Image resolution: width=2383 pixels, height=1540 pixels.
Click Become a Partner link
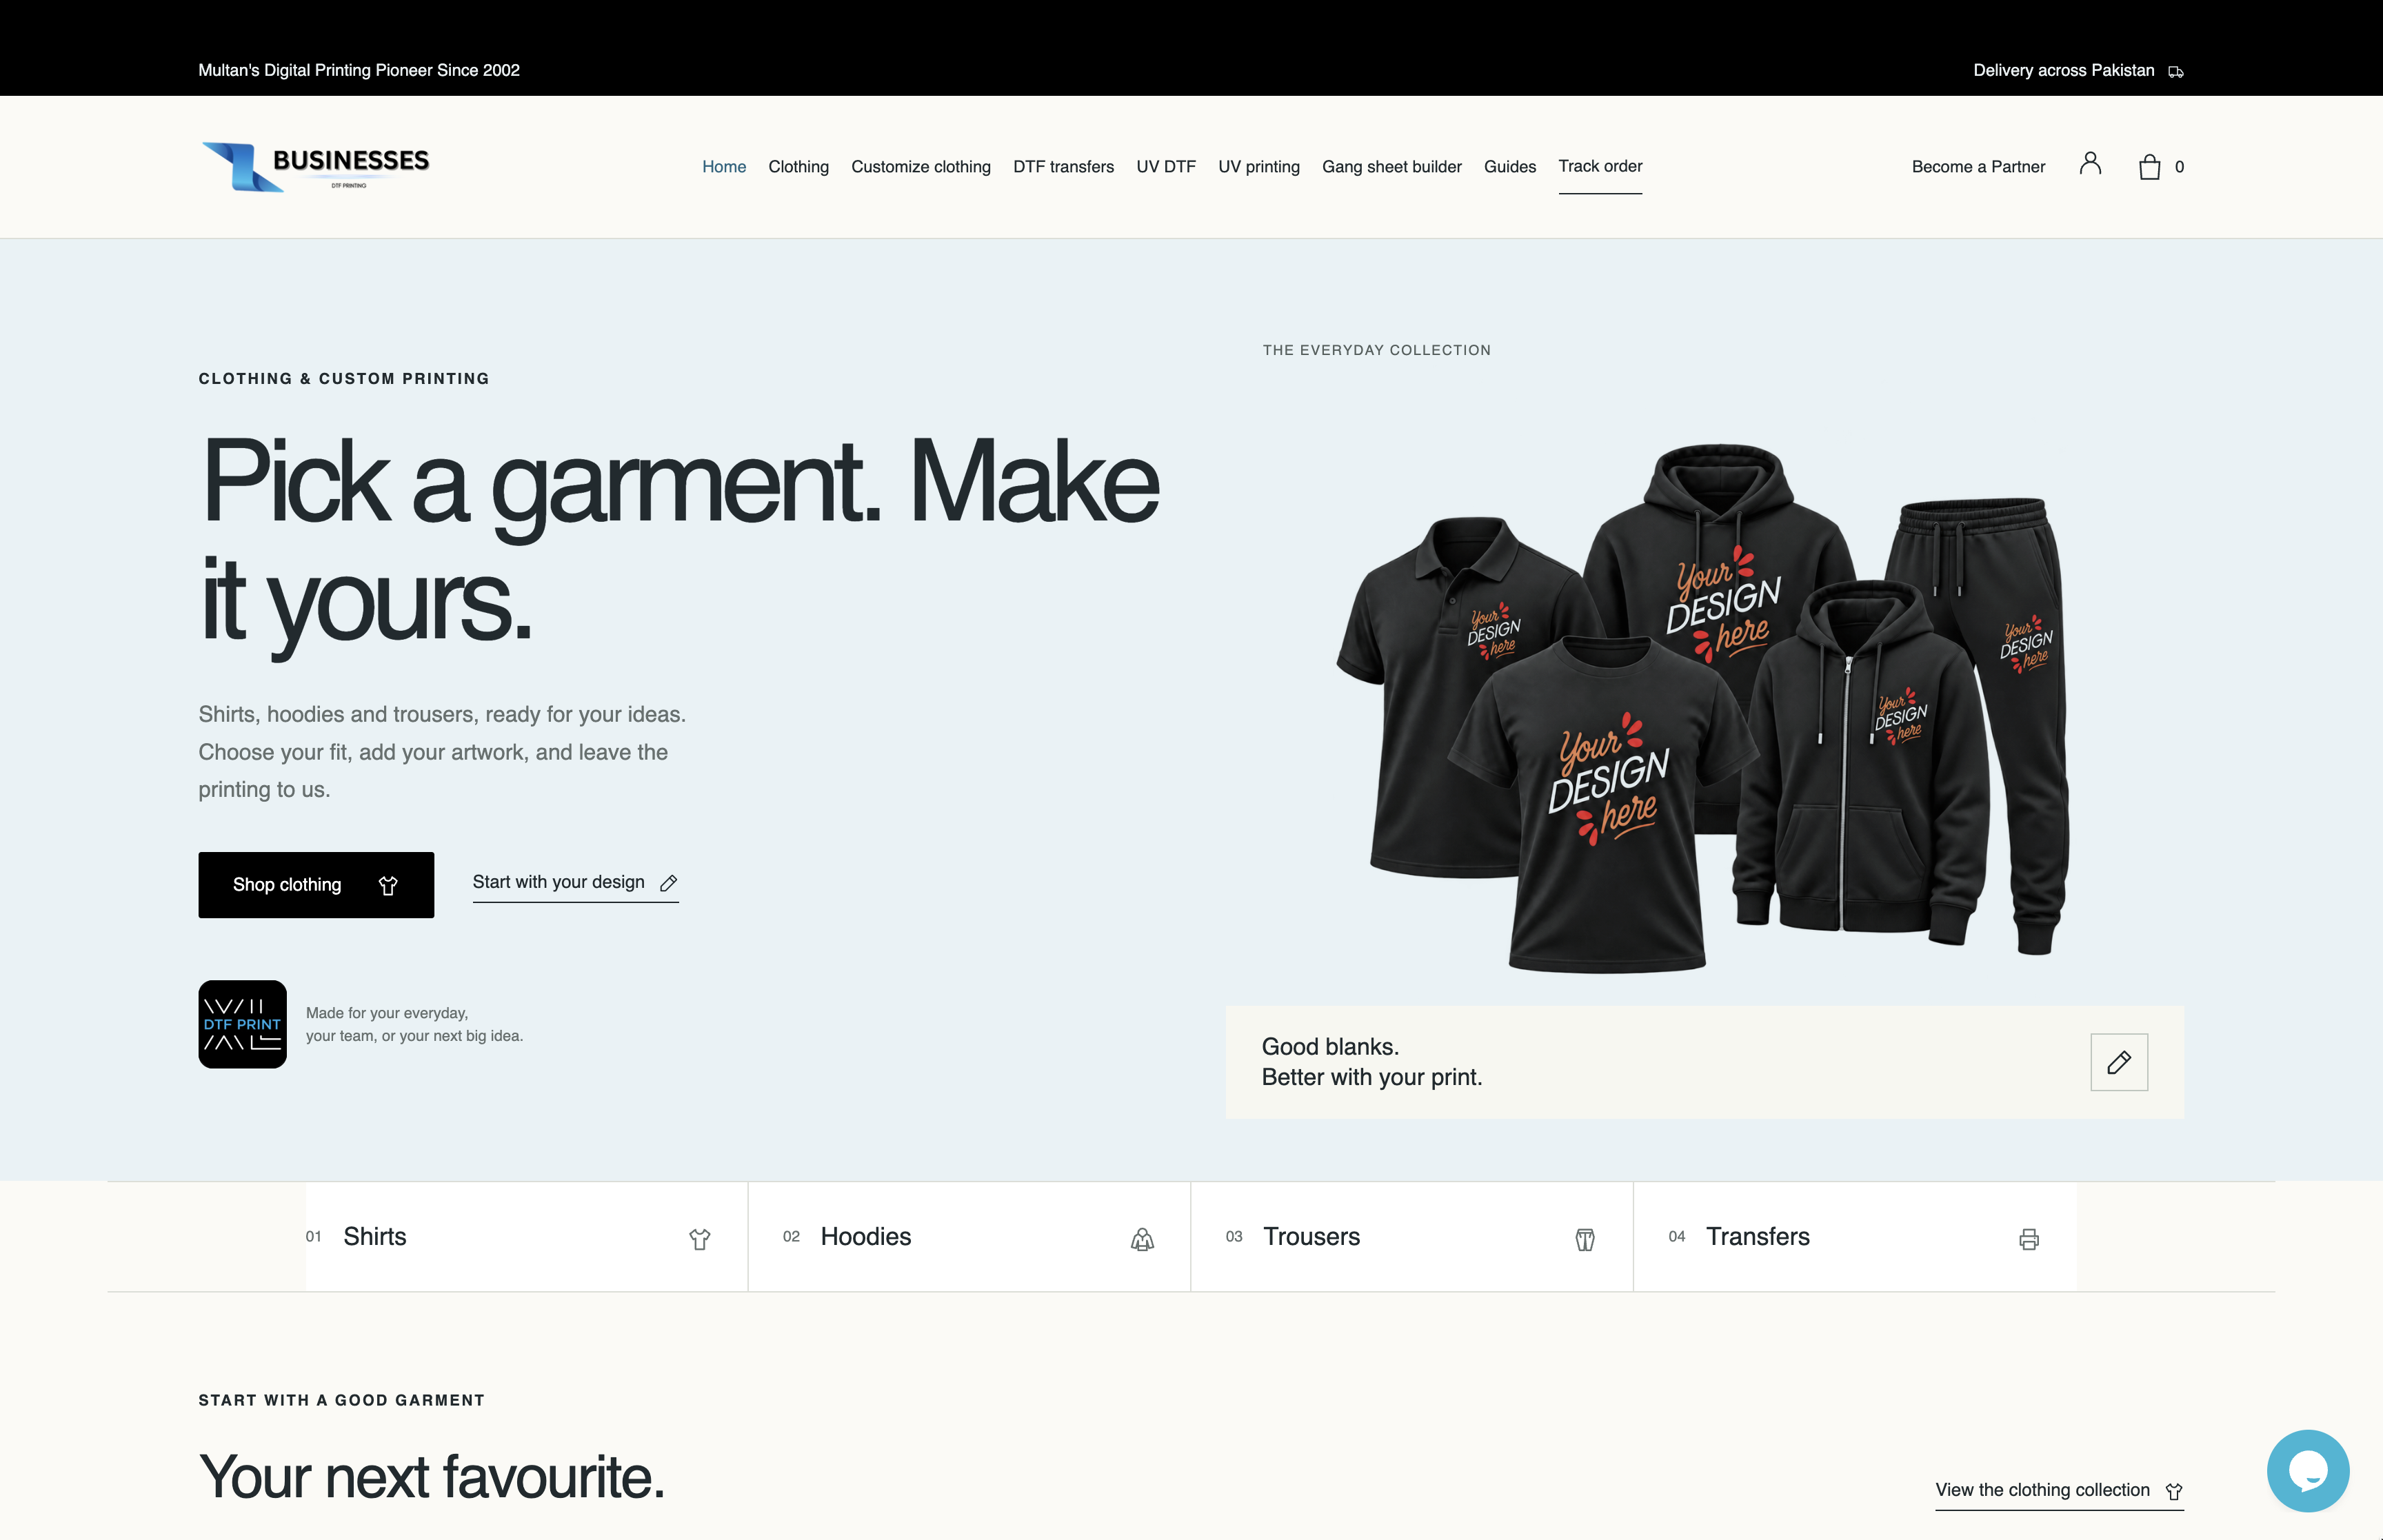coord(1978,166)
